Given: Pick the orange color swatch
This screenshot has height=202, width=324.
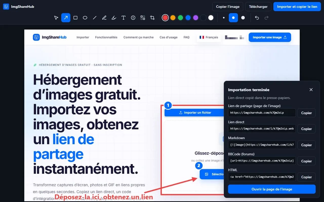Looking at the screenshot, I should tap(173, 18).
